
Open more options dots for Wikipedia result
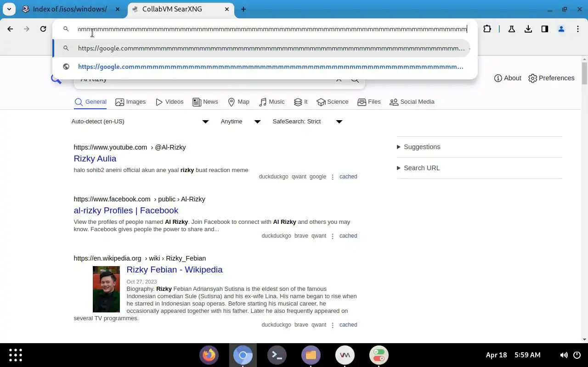(x=333, y=325)
